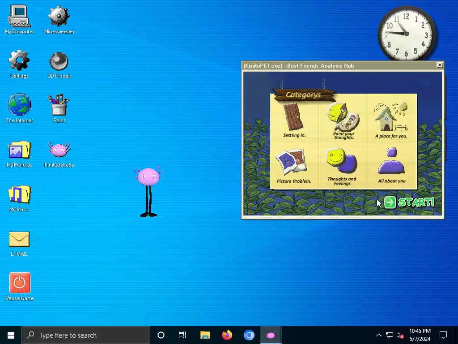Launch the Minesweeper desktop icon
This screenshot has width=458, height=344.
point(59,19)
